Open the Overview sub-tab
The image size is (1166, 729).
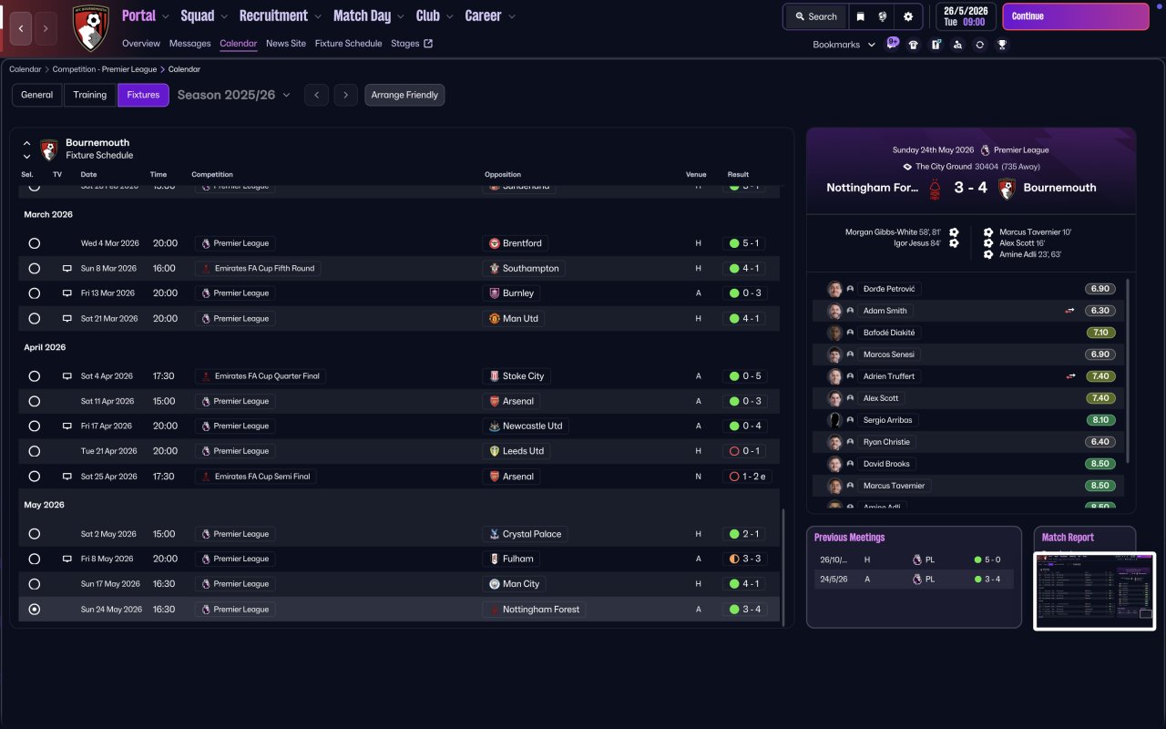[141, 44]
